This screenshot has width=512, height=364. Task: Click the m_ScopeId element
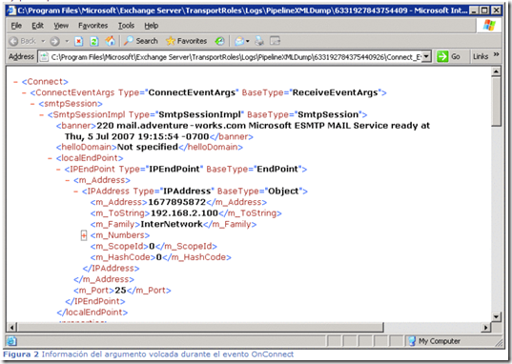[x=154, y=246]
